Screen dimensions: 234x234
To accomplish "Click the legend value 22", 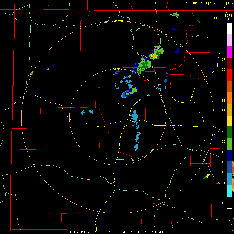I will (x=223, y=141).
